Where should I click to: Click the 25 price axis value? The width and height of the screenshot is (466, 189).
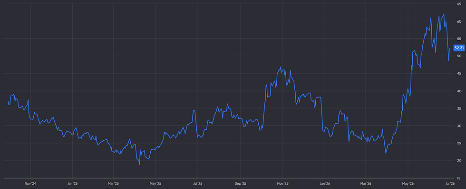(x=459, y=144)
